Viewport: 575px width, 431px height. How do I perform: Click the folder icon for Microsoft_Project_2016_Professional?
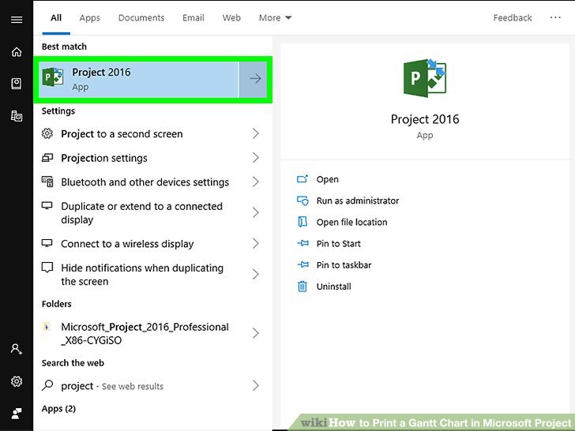(x=47, y=326)
